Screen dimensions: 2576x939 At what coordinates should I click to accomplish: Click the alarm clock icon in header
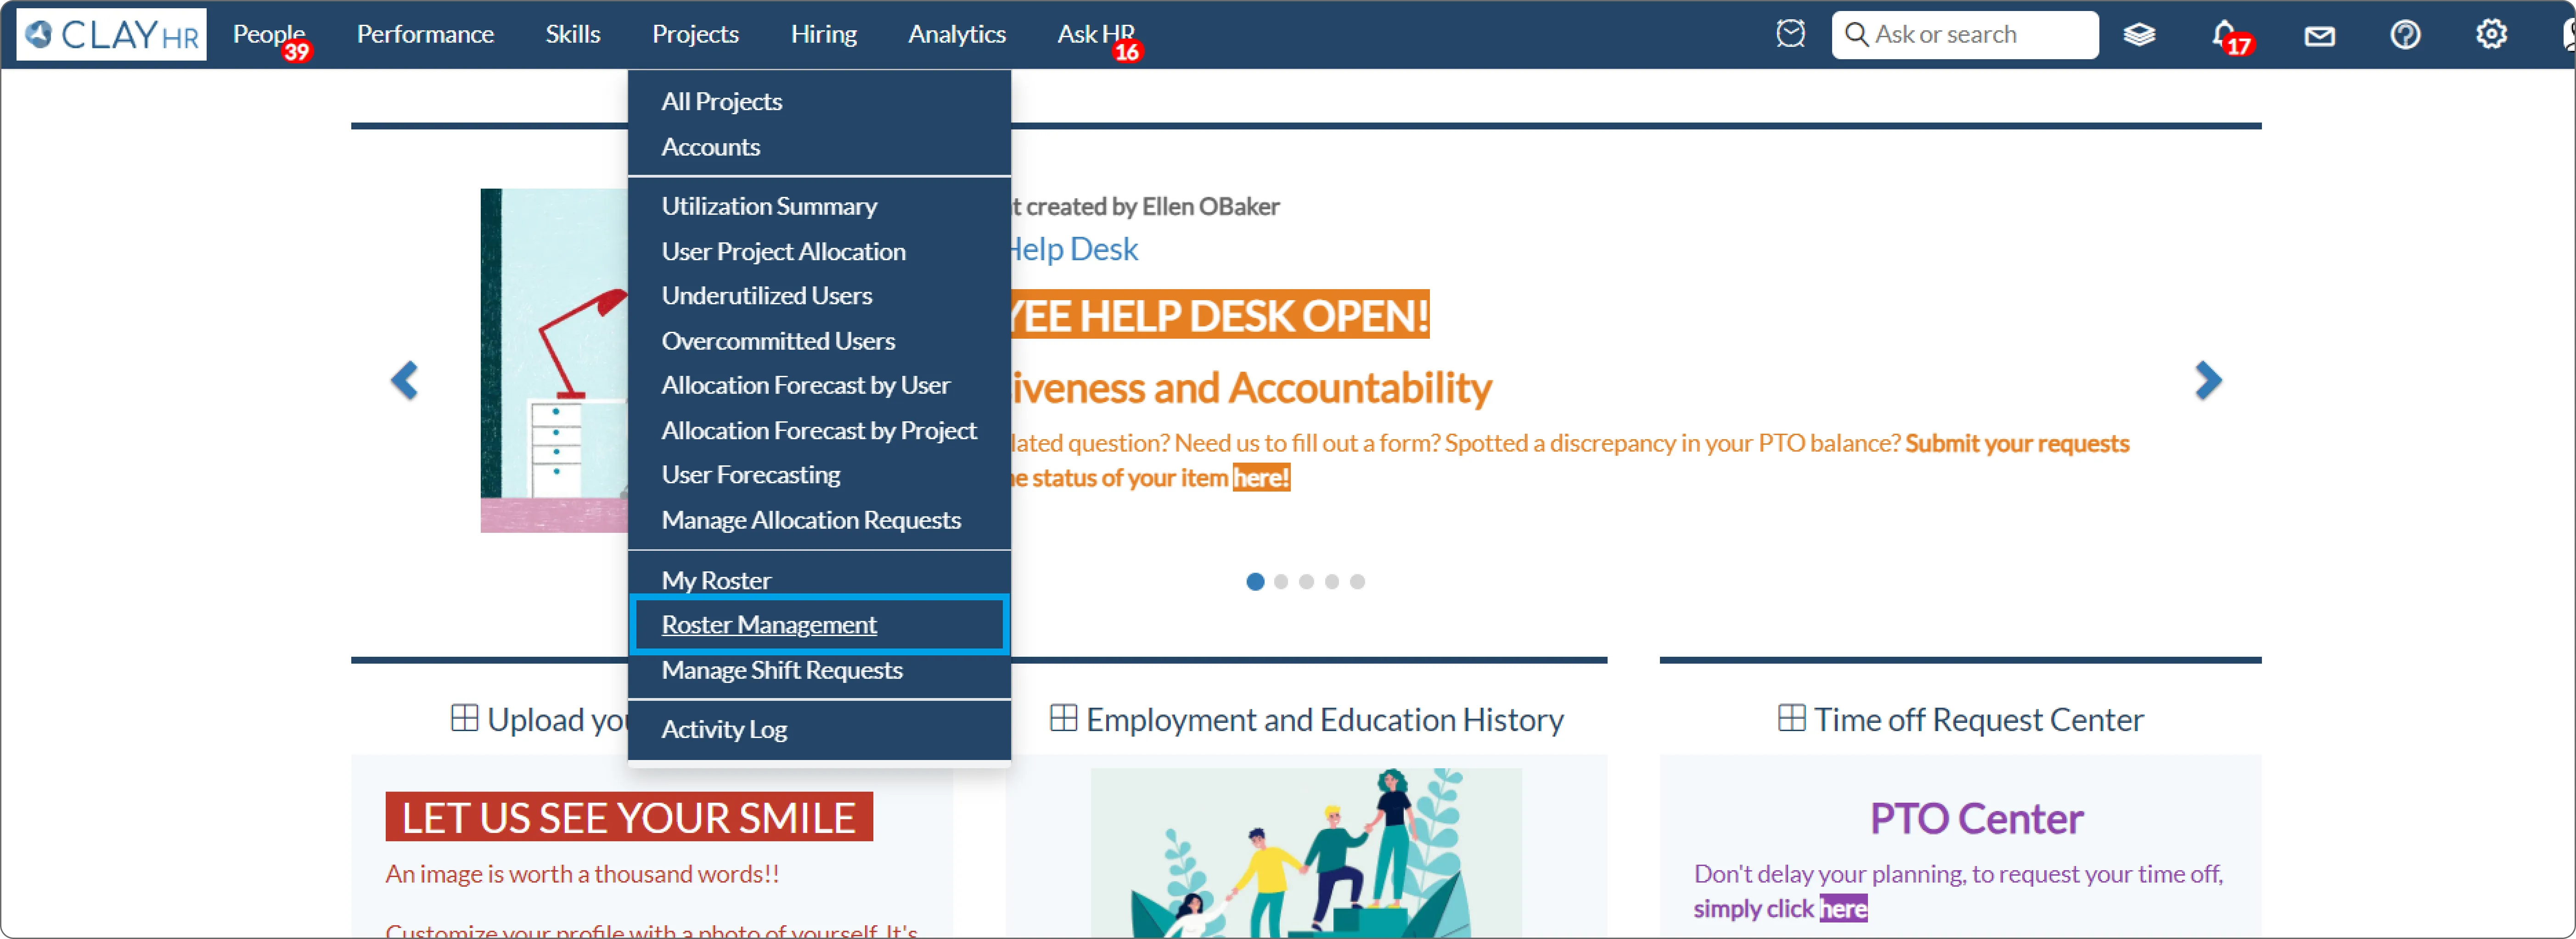point(1790,34)
